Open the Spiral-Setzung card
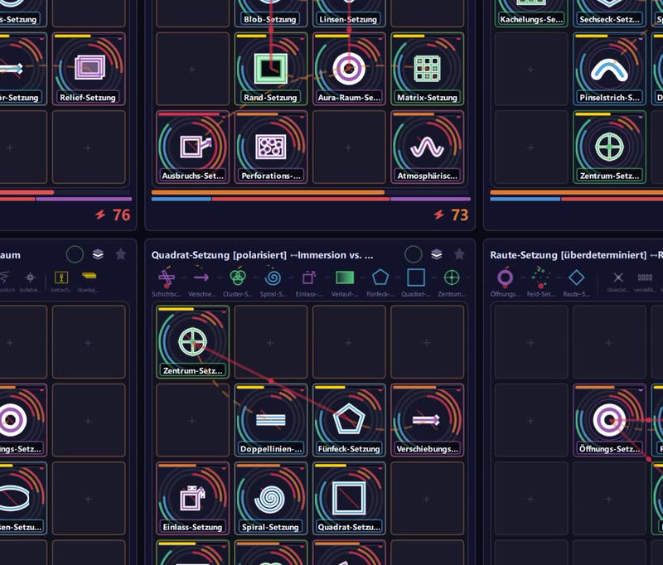 click(271, 498)
